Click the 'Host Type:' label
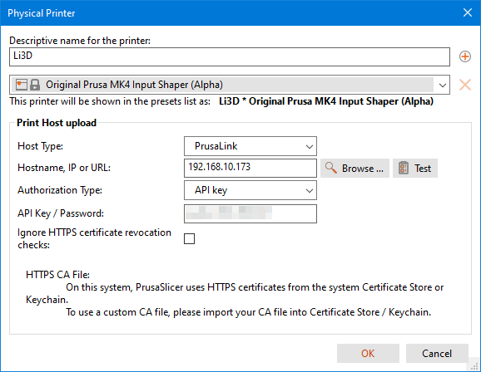The width and height of the screenshot is (481, 372). click(x=40, y=146)
